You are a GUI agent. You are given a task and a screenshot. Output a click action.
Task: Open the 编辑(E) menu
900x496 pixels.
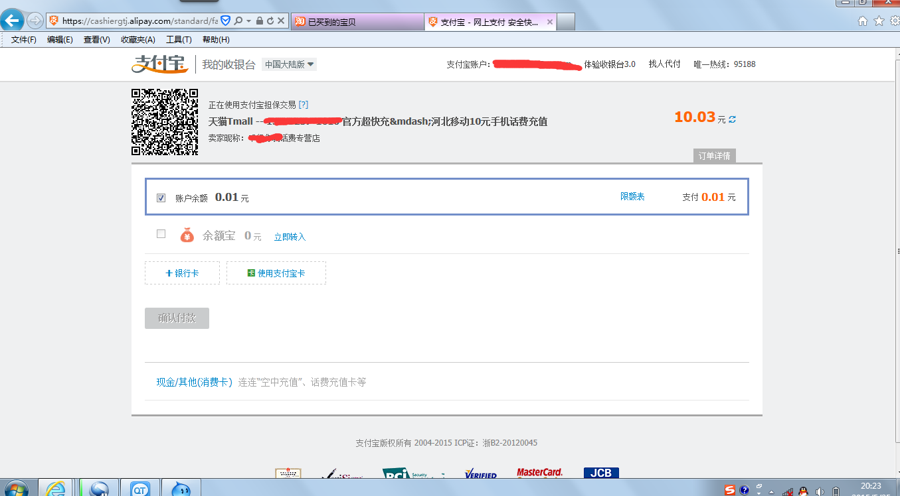[x=60, y=40]
